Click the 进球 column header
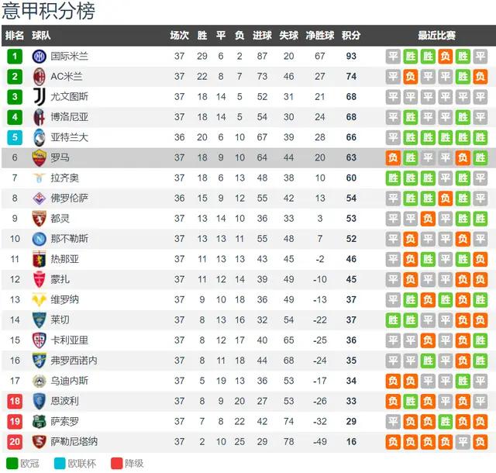496x473 pixels. point(262,36)
